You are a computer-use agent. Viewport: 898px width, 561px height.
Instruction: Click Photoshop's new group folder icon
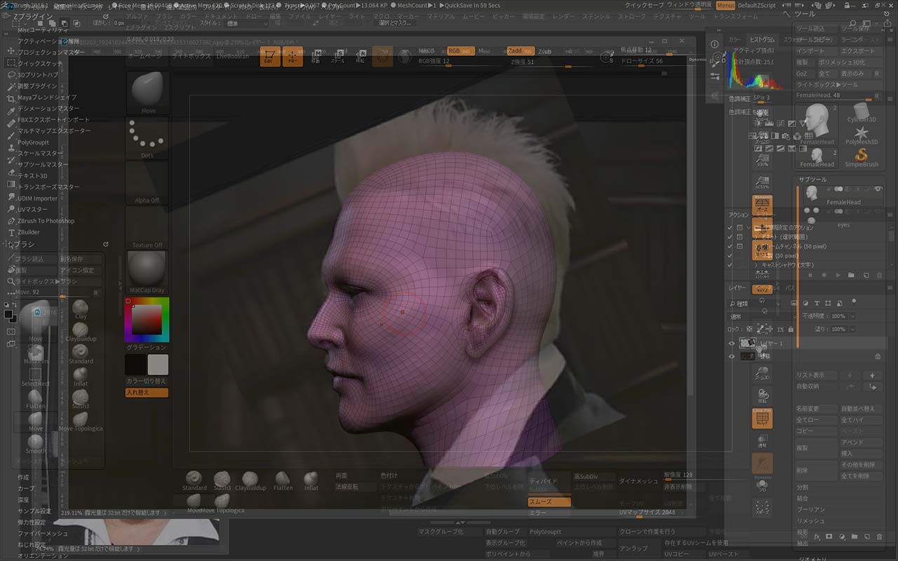[854, 536]
